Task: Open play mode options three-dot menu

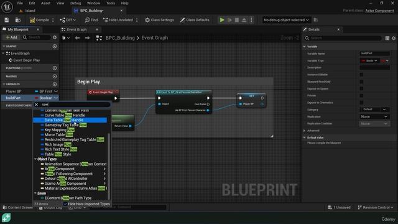Action: [x=251, y=20]
